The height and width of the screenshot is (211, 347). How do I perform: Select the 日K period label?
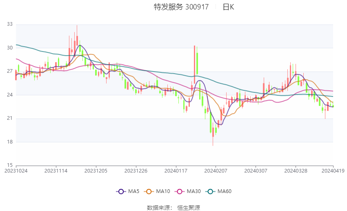228,7
